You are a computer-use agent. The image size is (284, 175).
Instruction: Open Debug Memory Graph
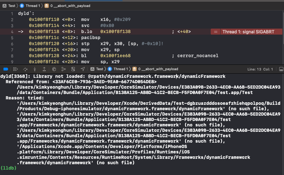[63, 69]
